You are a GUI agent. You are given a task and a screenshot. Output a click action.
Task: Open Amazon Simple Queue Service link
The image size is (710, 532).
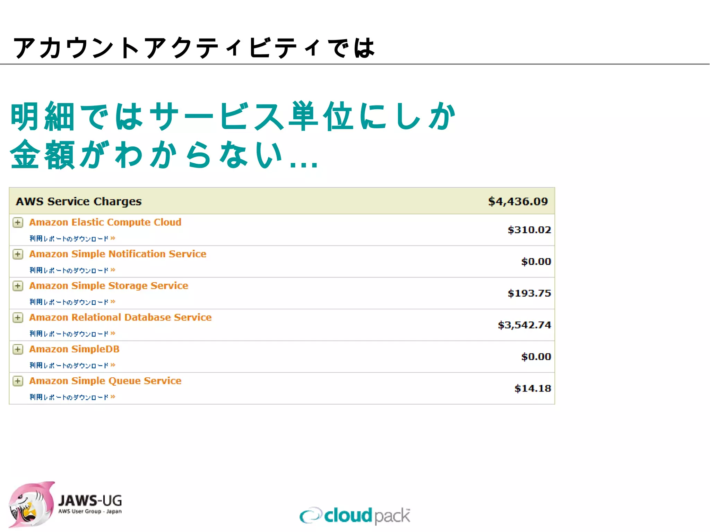[x=105, y=381]
